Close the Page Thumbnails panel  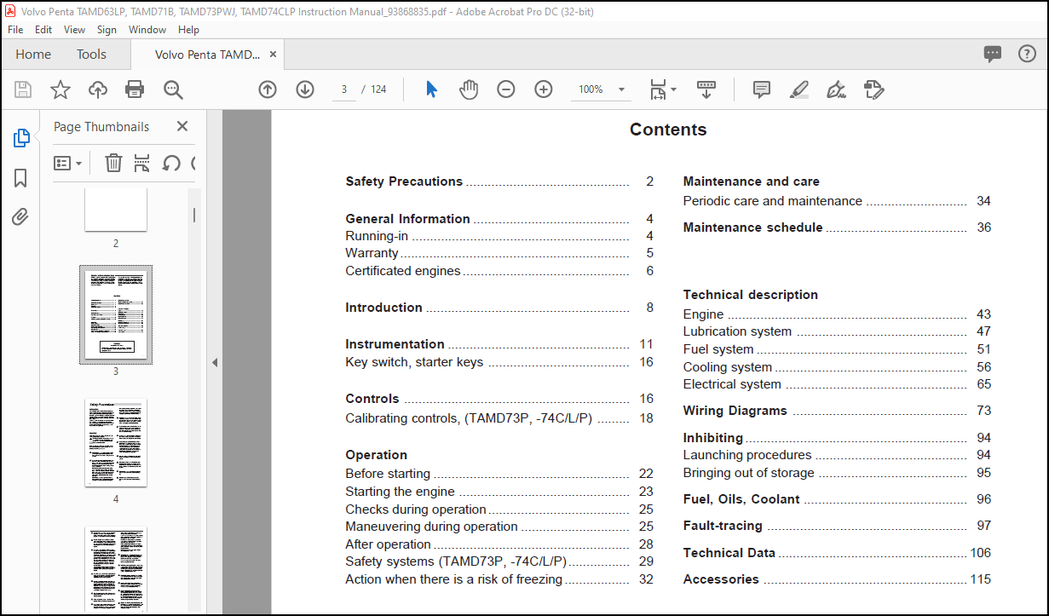pos(182,126)
